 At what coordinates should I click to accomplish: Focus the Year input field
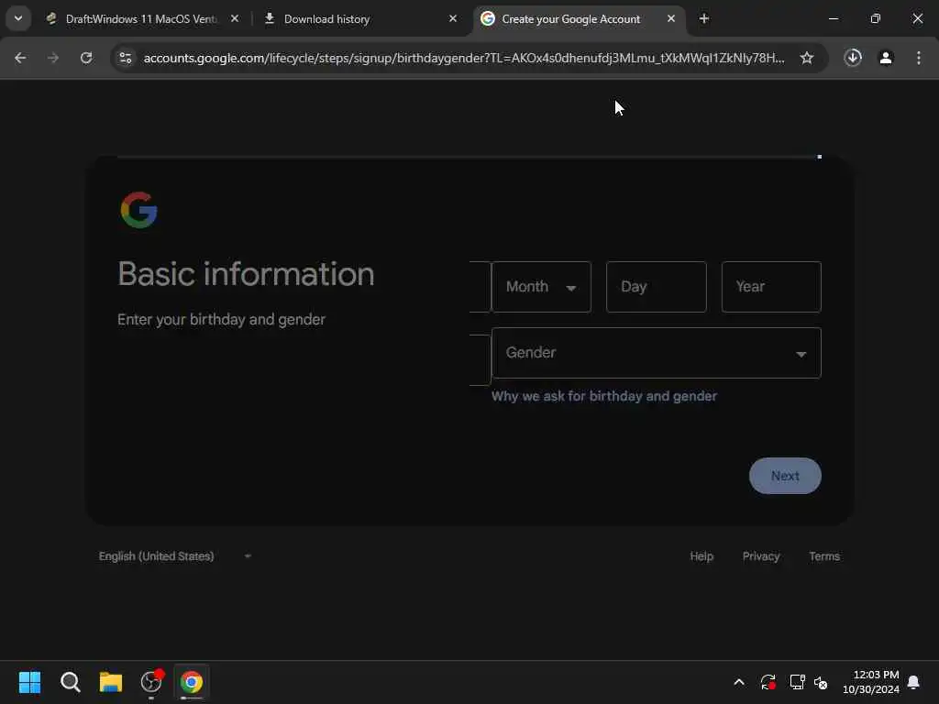(x=771, y=287)
